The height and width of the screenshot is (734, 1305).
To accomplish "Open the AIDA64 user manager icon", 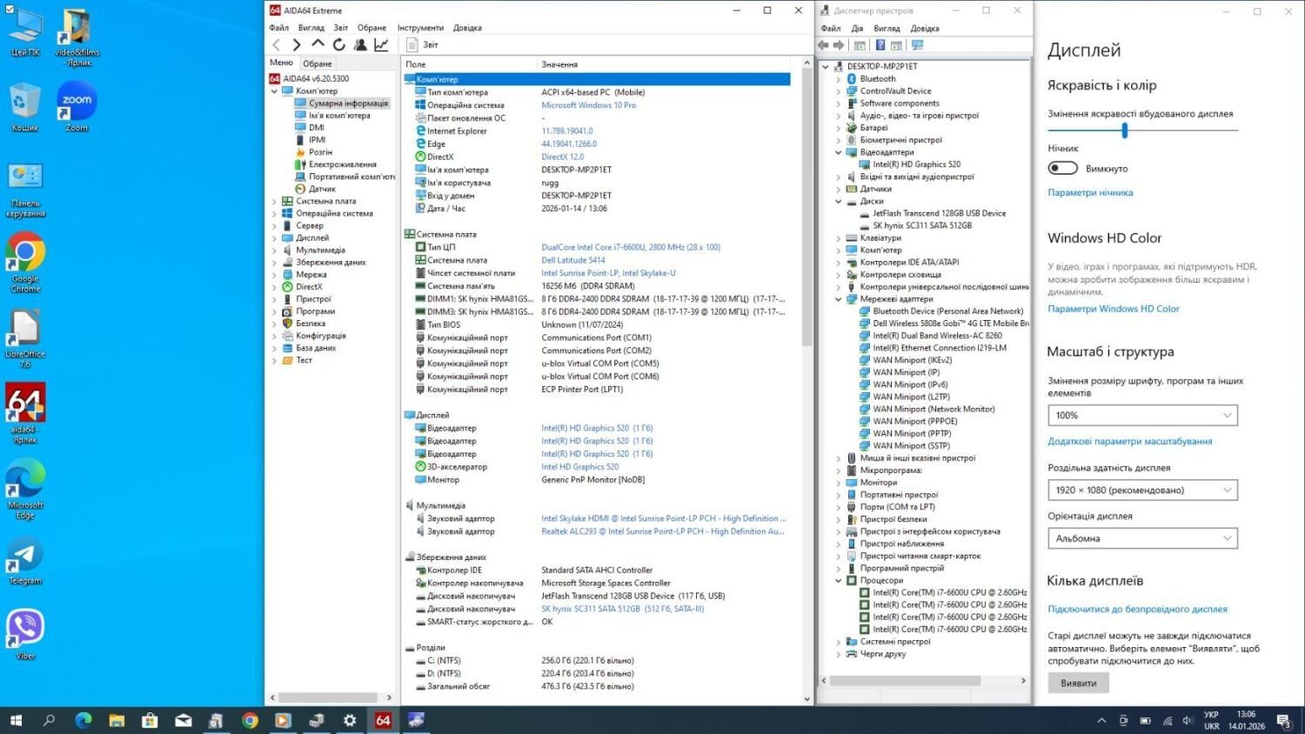I will pos(360,44).
